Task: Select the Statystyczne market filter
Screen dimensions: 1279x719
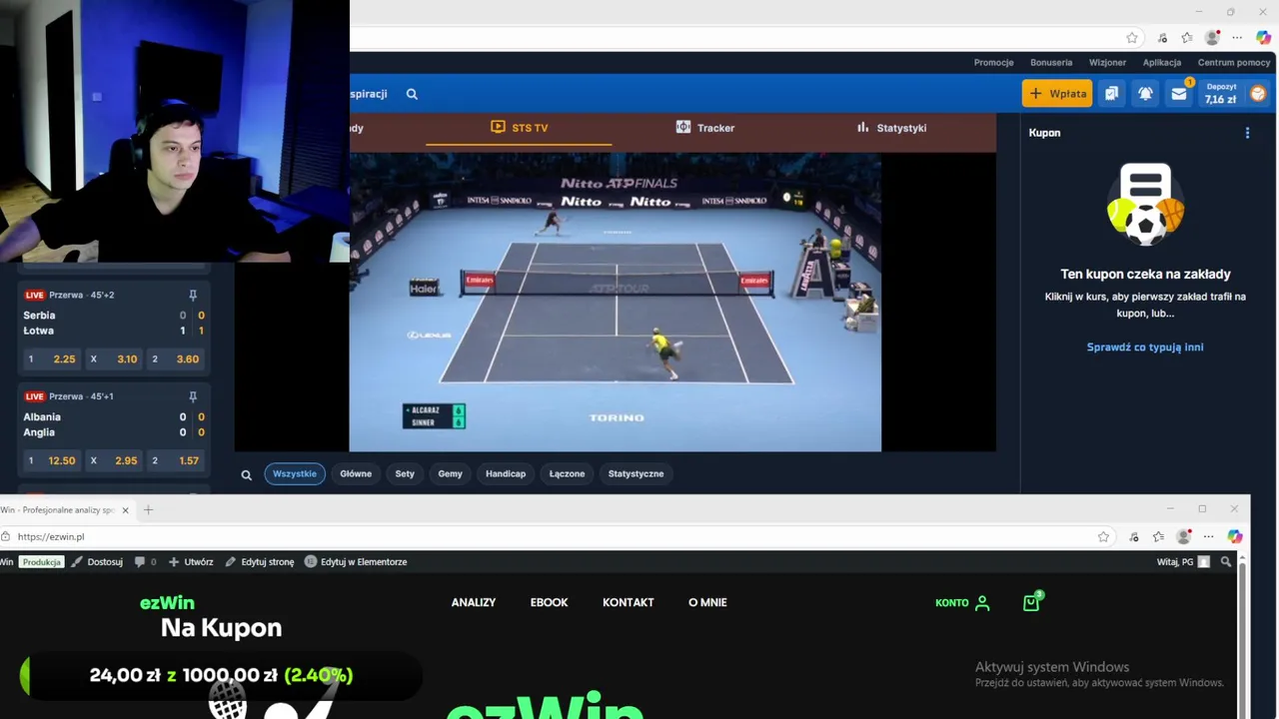Action: [636, 474]
